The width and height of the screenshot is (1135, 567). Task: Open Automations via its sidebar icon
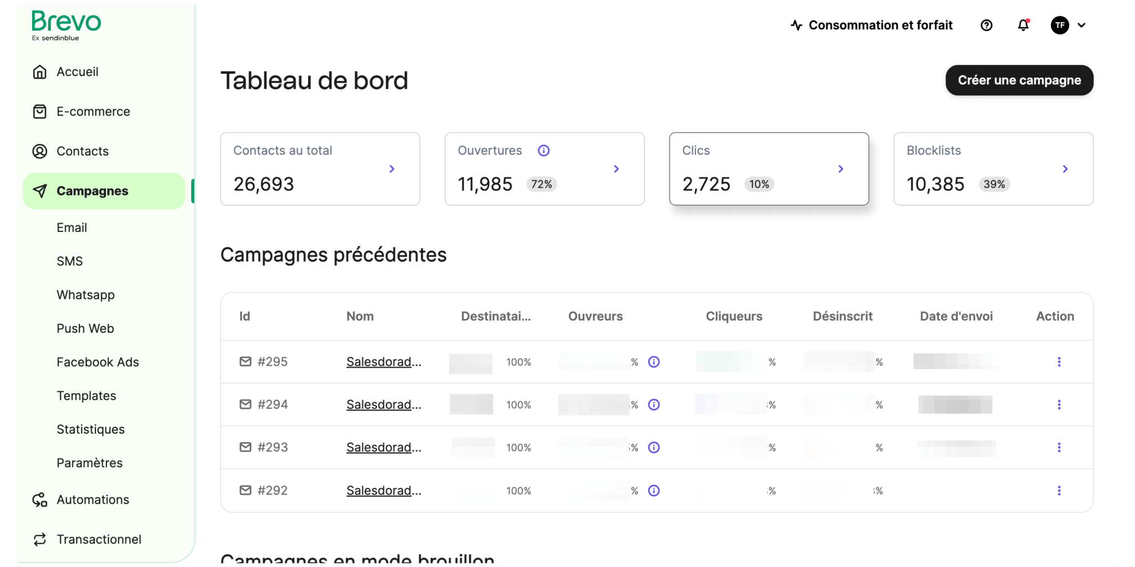[x=39, y=499]
